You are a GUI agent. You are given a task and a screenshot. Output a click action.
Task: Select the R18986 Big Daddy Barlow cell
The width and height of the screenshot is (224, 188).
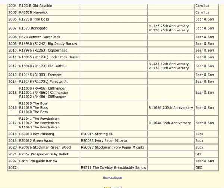49,44
